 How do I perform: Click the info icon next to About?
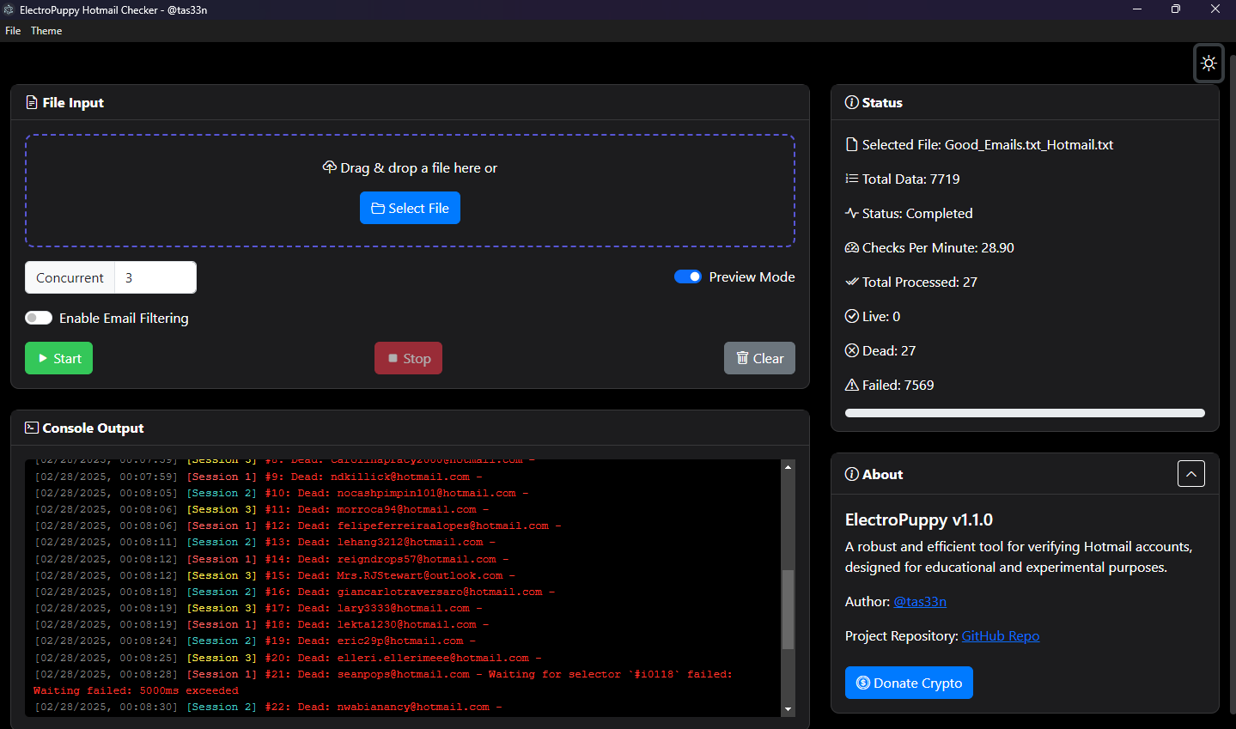(x=851, y=474)
